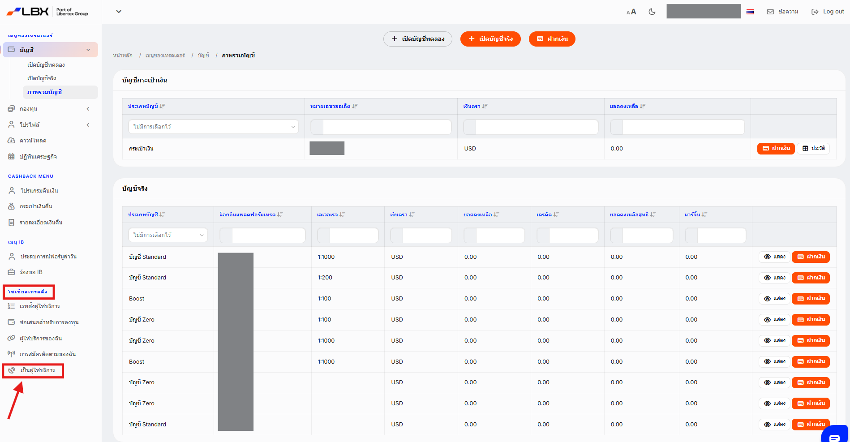Click the orange เปิดบัญชีจริง button
Viewport: 850px width, 442px height.
coord(490,39)
